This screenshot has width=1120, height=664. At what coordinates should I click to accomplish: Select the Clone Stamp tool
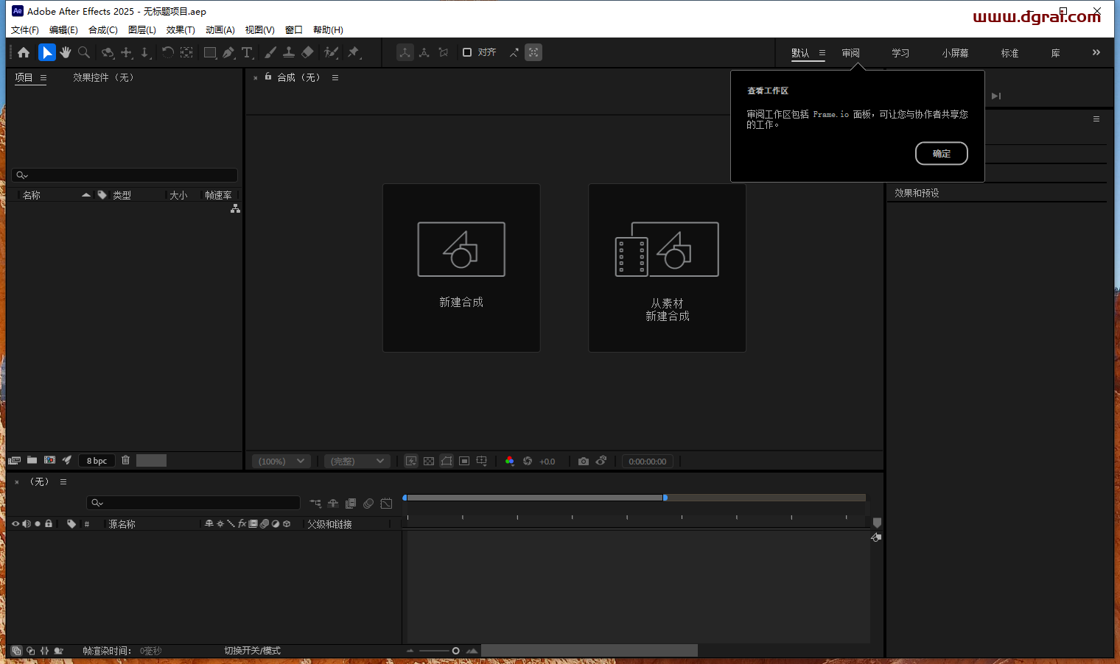pos(289,52)
